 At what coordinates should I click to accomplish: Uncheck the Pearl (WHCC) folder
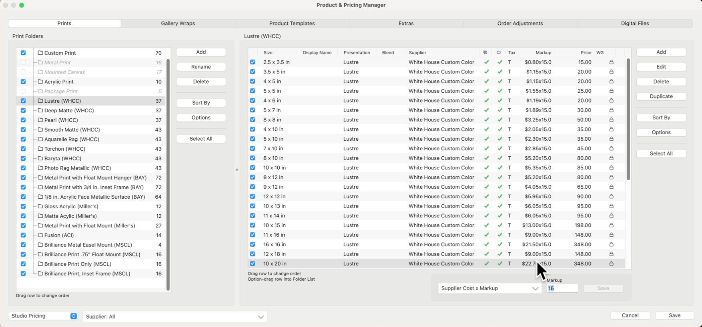(x=23, y=120)
